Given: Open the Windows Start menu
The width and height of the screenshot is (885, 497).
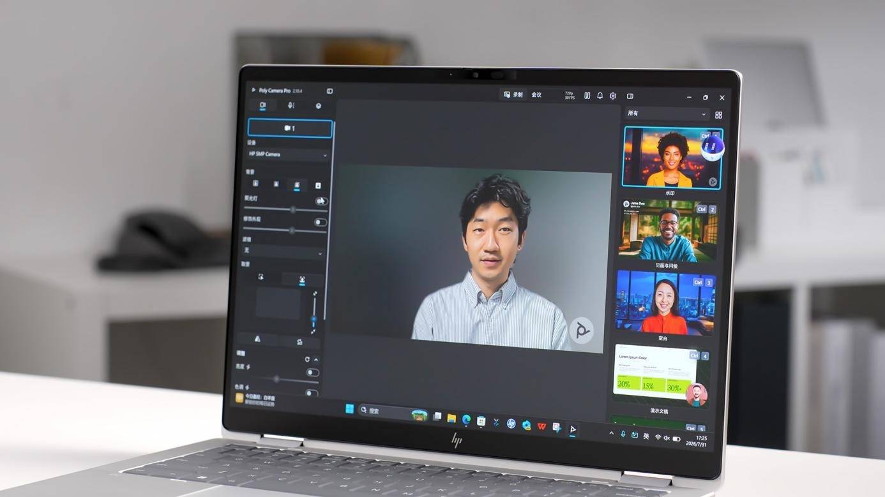Looking at the screenshot, I should coord(349,409).
